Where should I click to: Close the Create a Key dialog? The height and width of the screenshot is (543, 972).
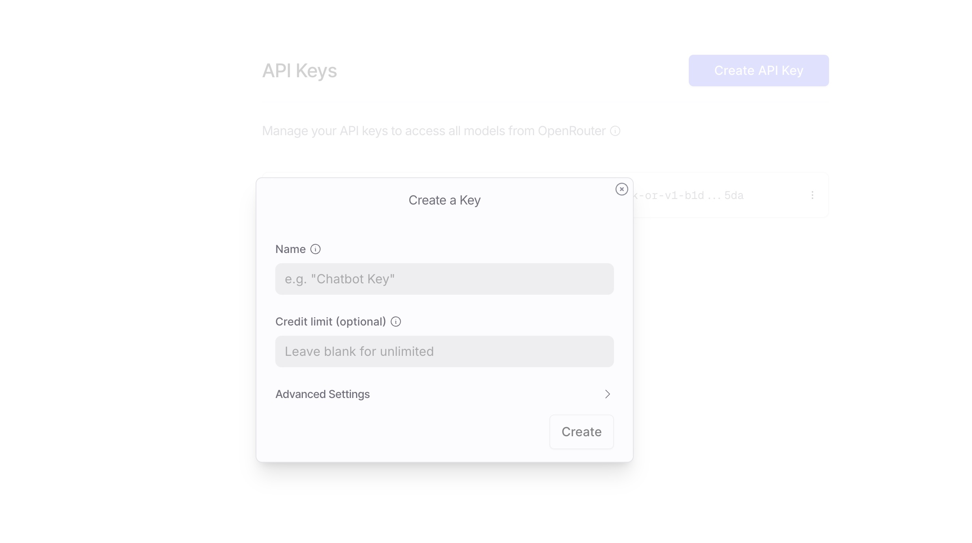(621, 189)
